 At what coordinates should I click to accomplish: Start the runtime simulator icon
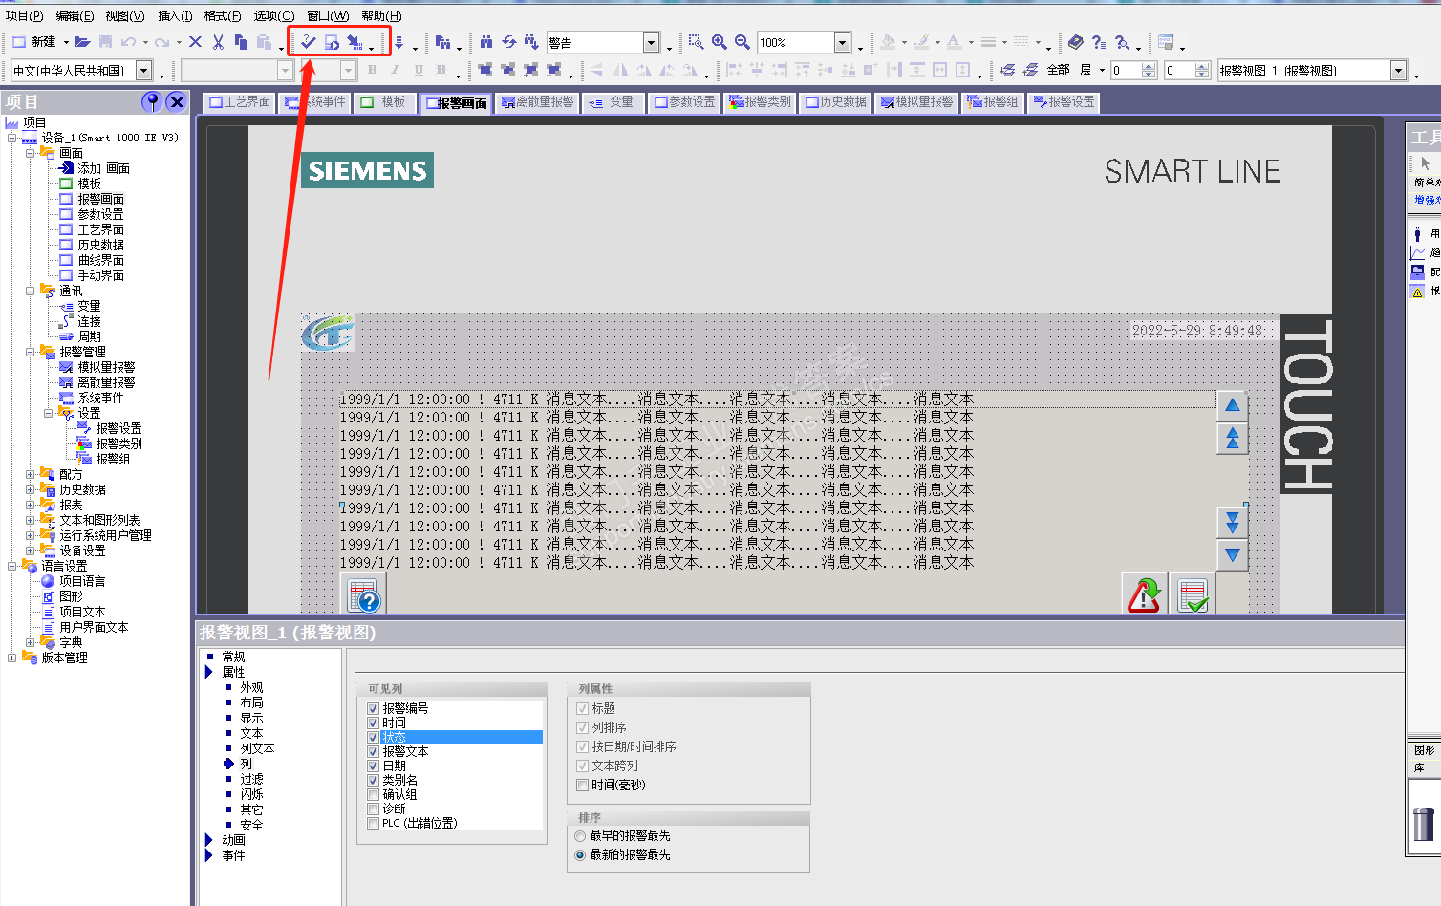(x=331, y=42)
